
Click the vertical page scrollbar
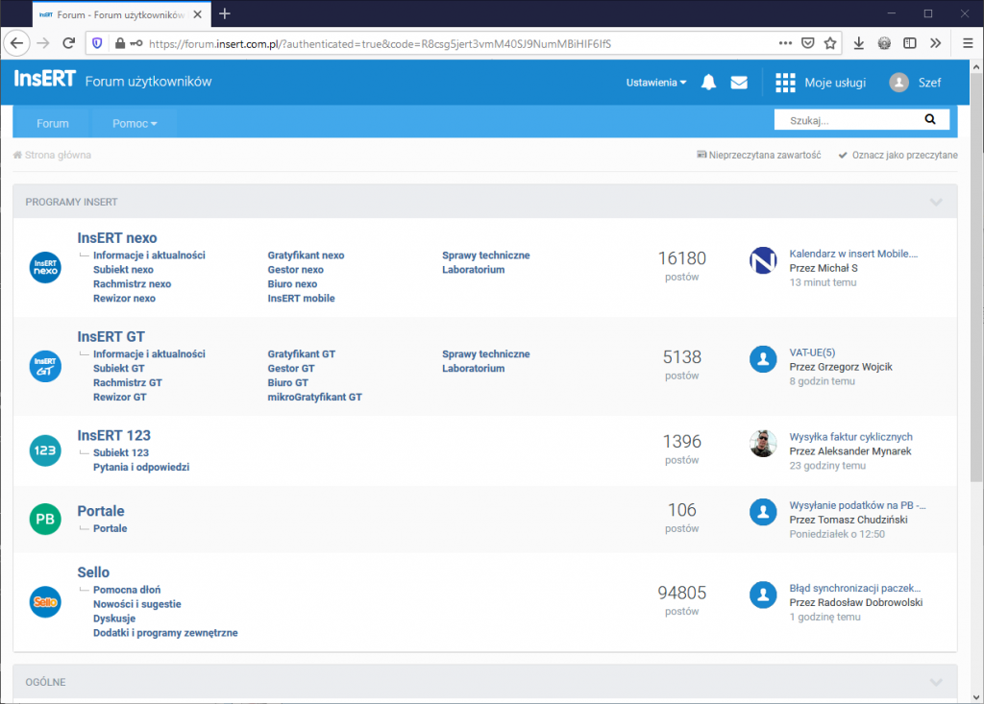pyautogui.click(x=976, y=276)
